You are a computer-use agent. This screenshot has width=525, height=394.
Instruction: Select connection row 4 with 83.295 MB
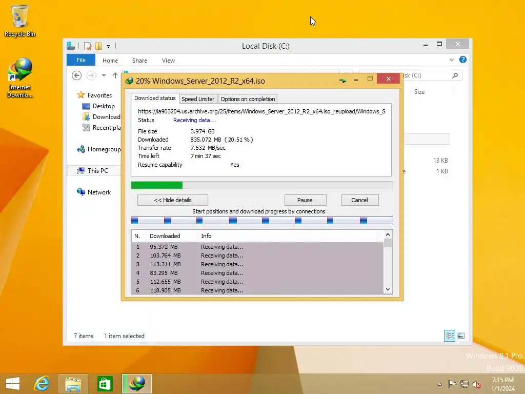click(x=257, y=273)
